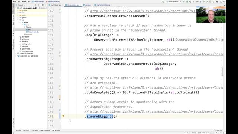Select ObservableEx class in project tree
Image resolution: width=238 pixels, height=134 pixels.
32,32
